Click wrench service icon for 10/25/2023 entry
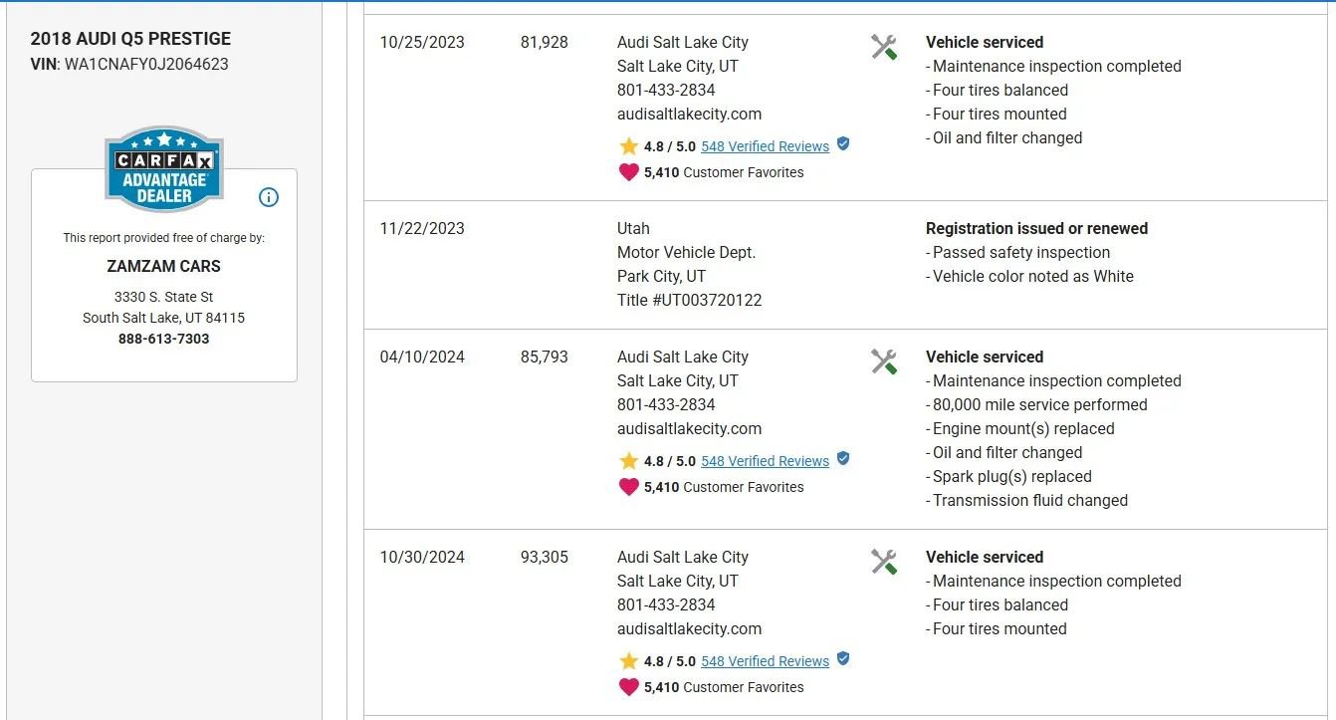 click(884, 47)
